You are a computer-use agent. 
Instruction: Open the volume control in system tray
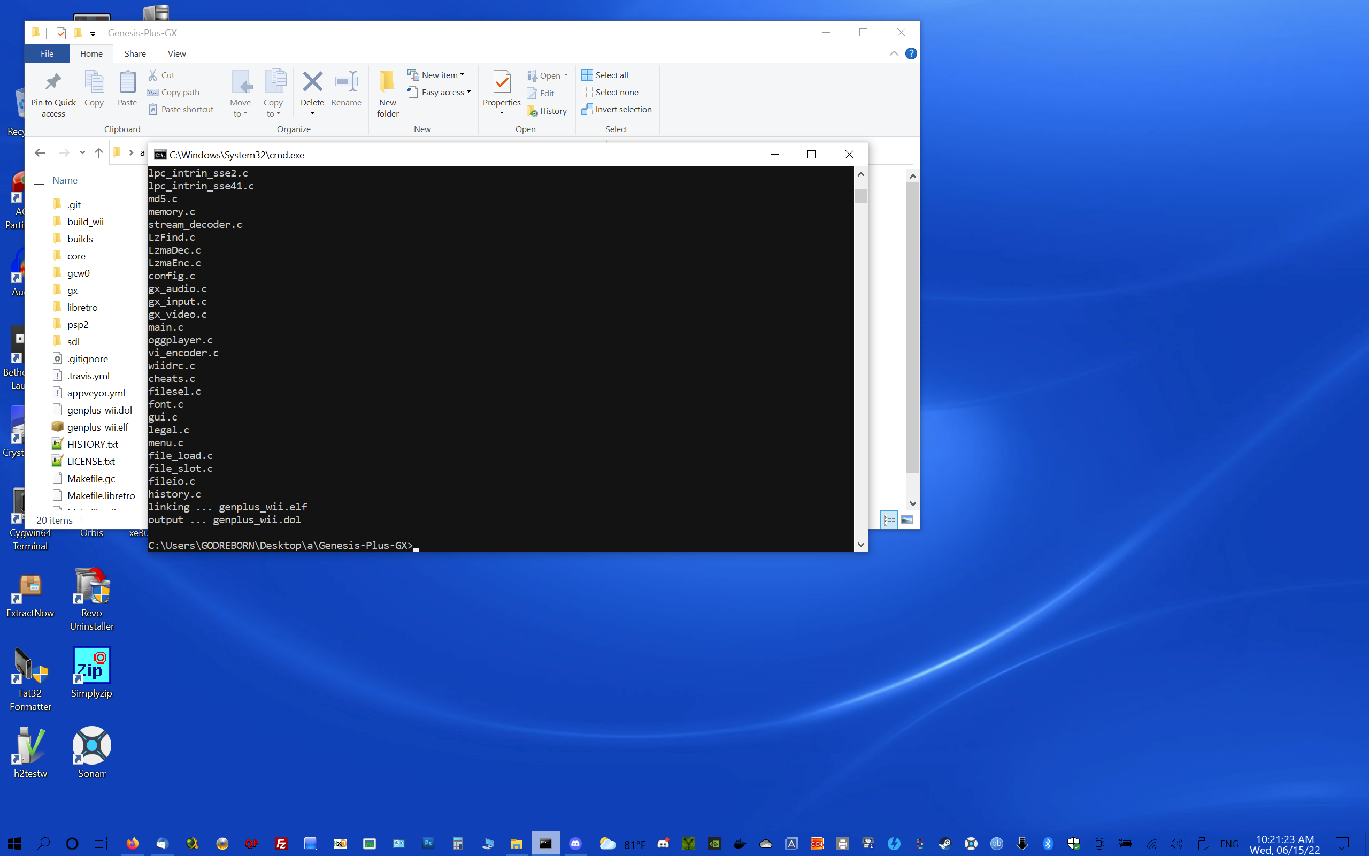1176,844
